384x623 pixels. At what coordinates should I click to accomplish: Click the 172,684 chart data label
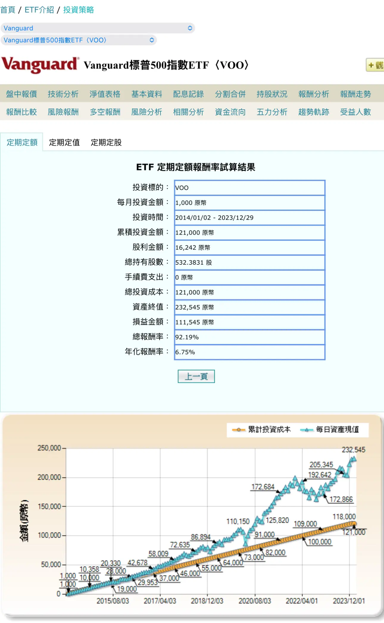point(263,487)
